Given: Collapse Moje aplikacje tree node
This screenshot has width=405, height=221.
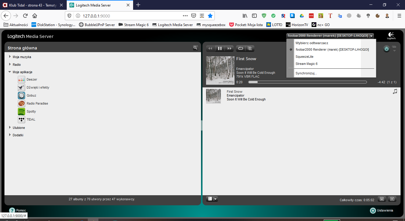Looking at the screenshot, I should click(10, 72).
